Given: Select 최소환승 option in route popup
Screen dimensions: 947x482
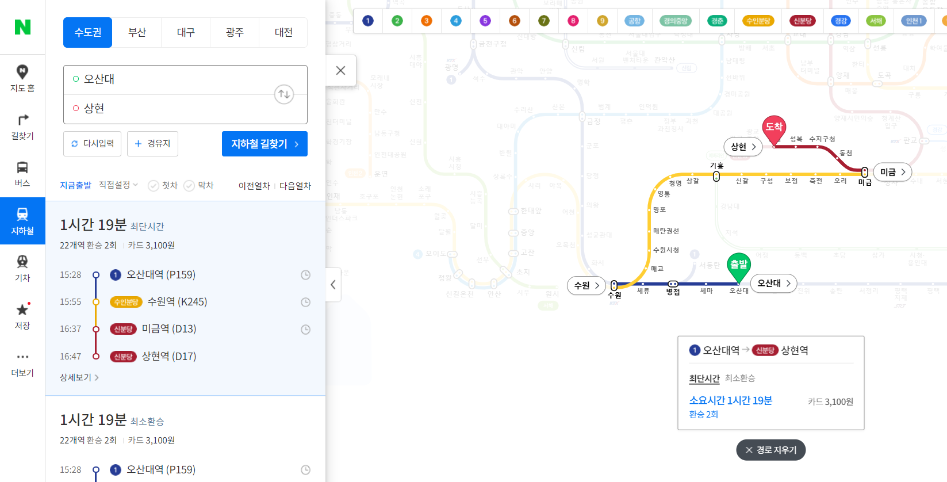Looking at the screenshot, I should [x=740, y=378].
